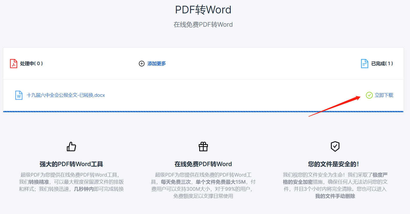Click the PDF转Word page title
The image size is (410, 214).
(203, 10)
